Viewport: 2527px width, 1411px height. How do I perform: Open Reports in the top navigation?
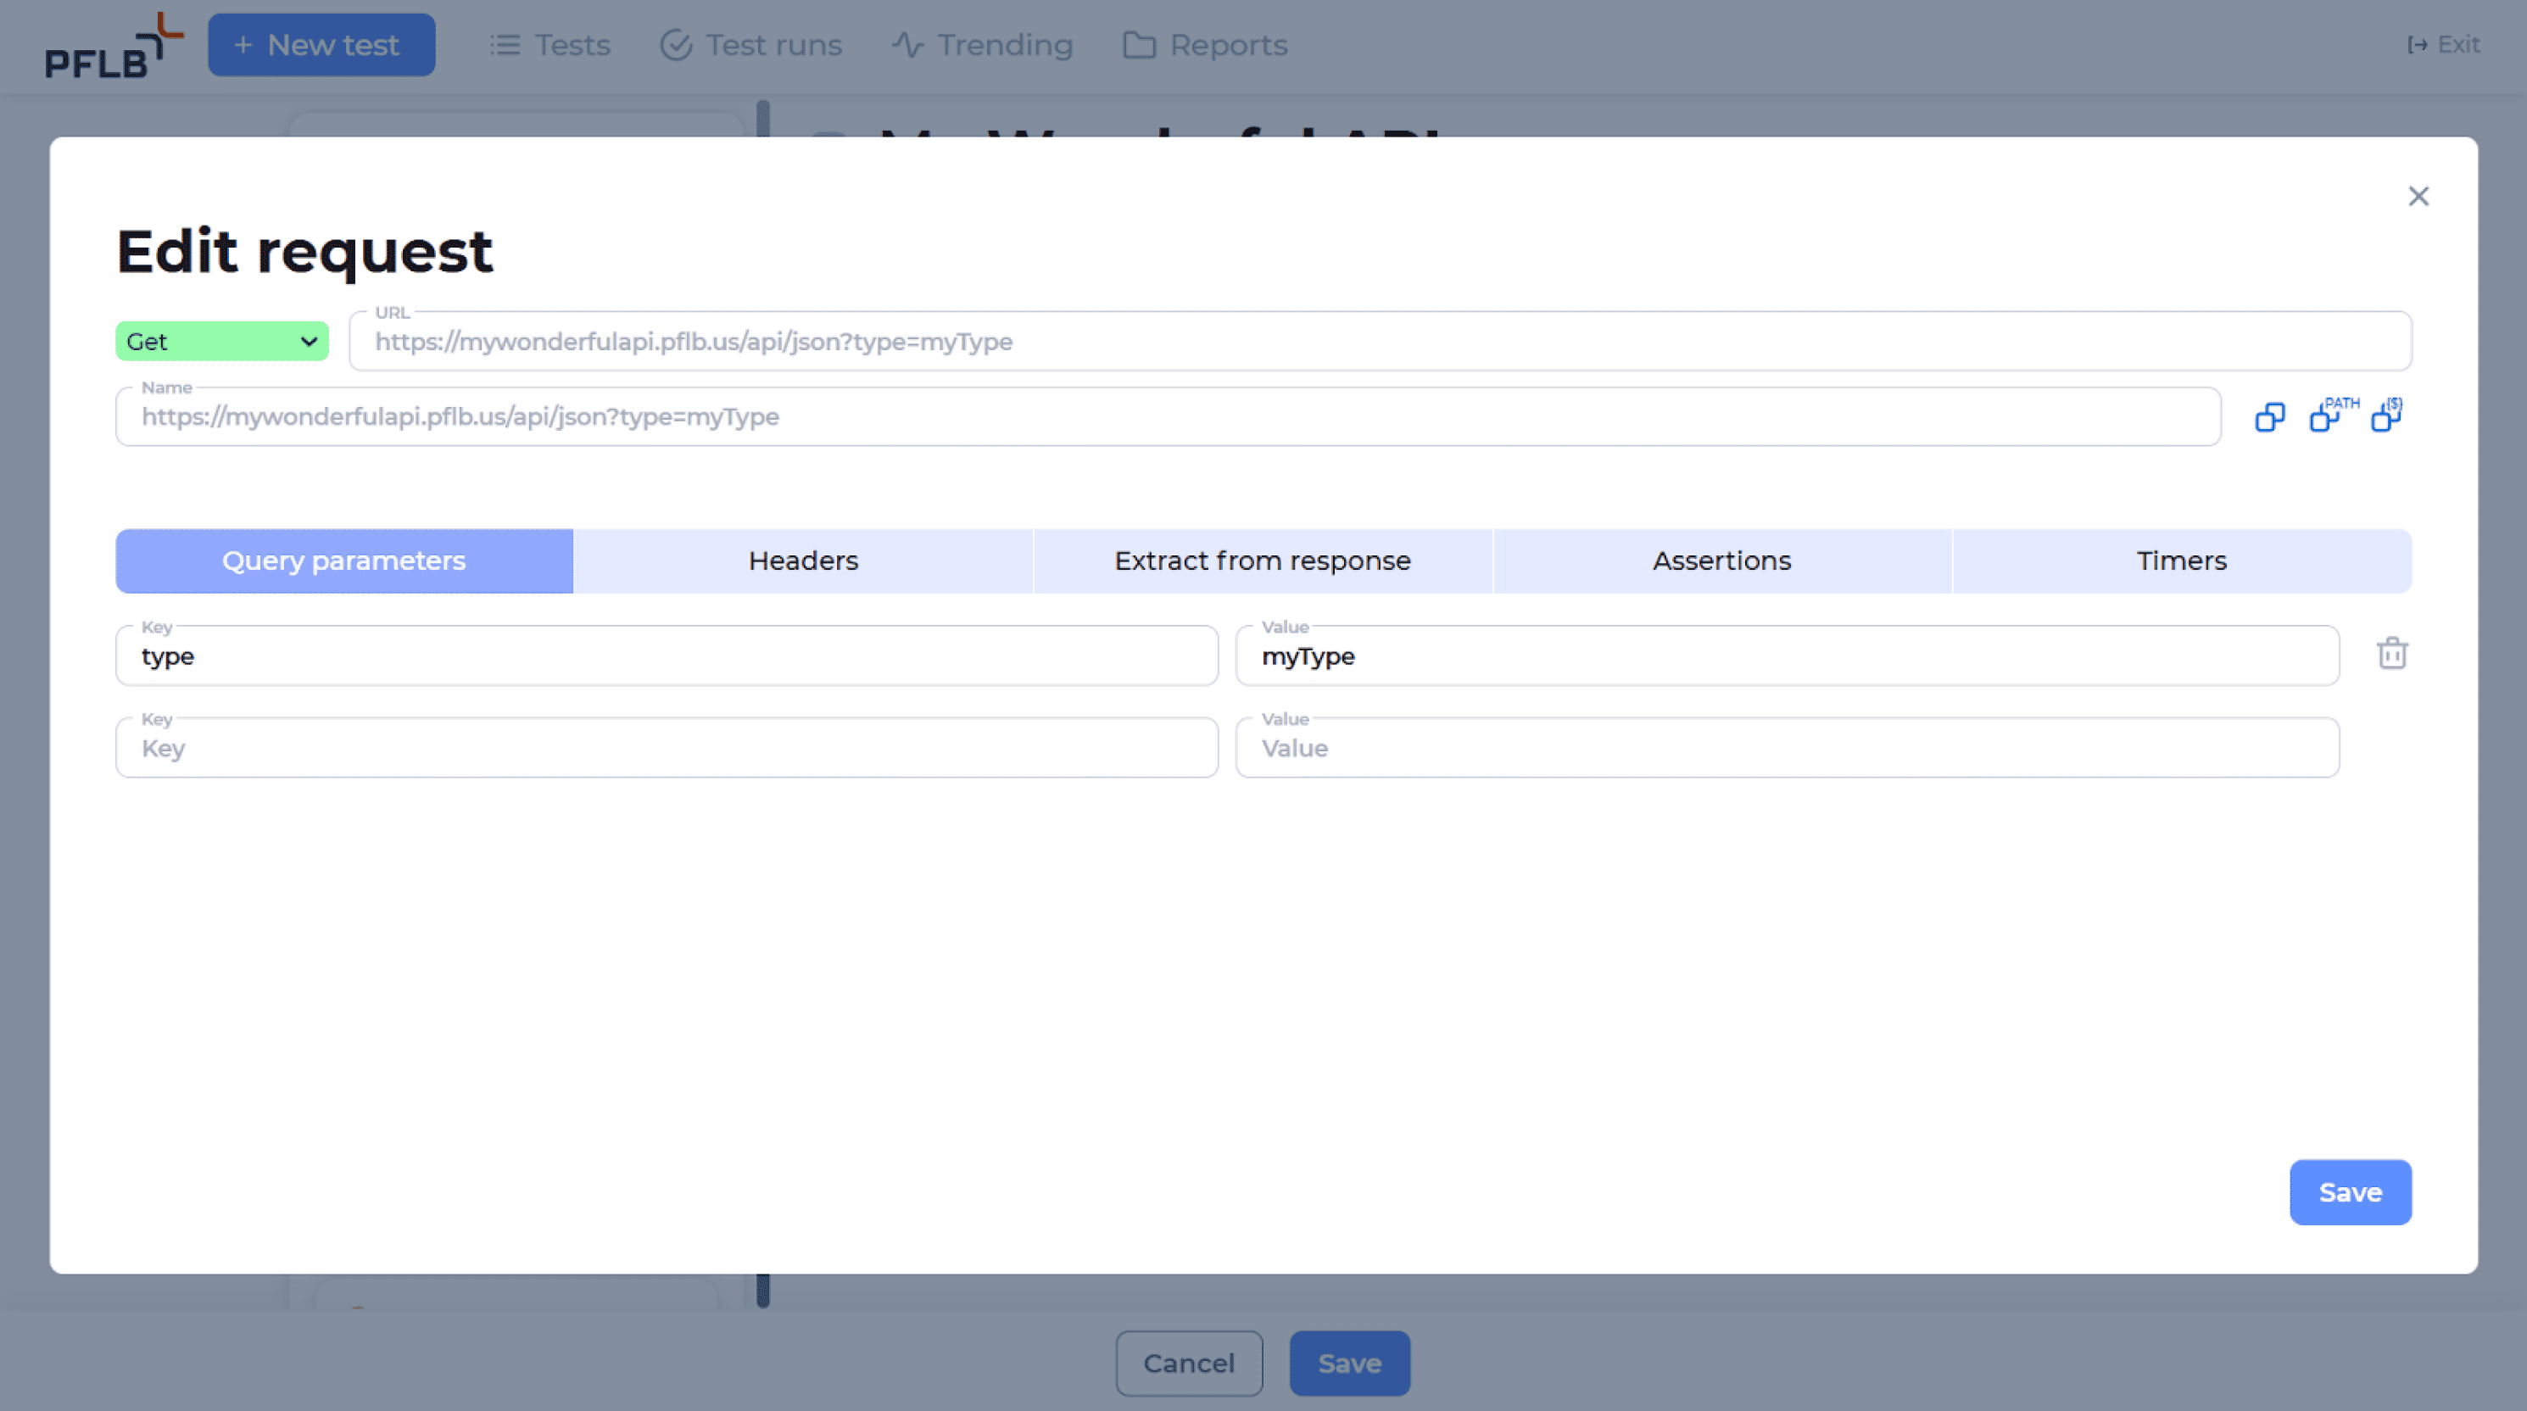tap(1206, 45)
